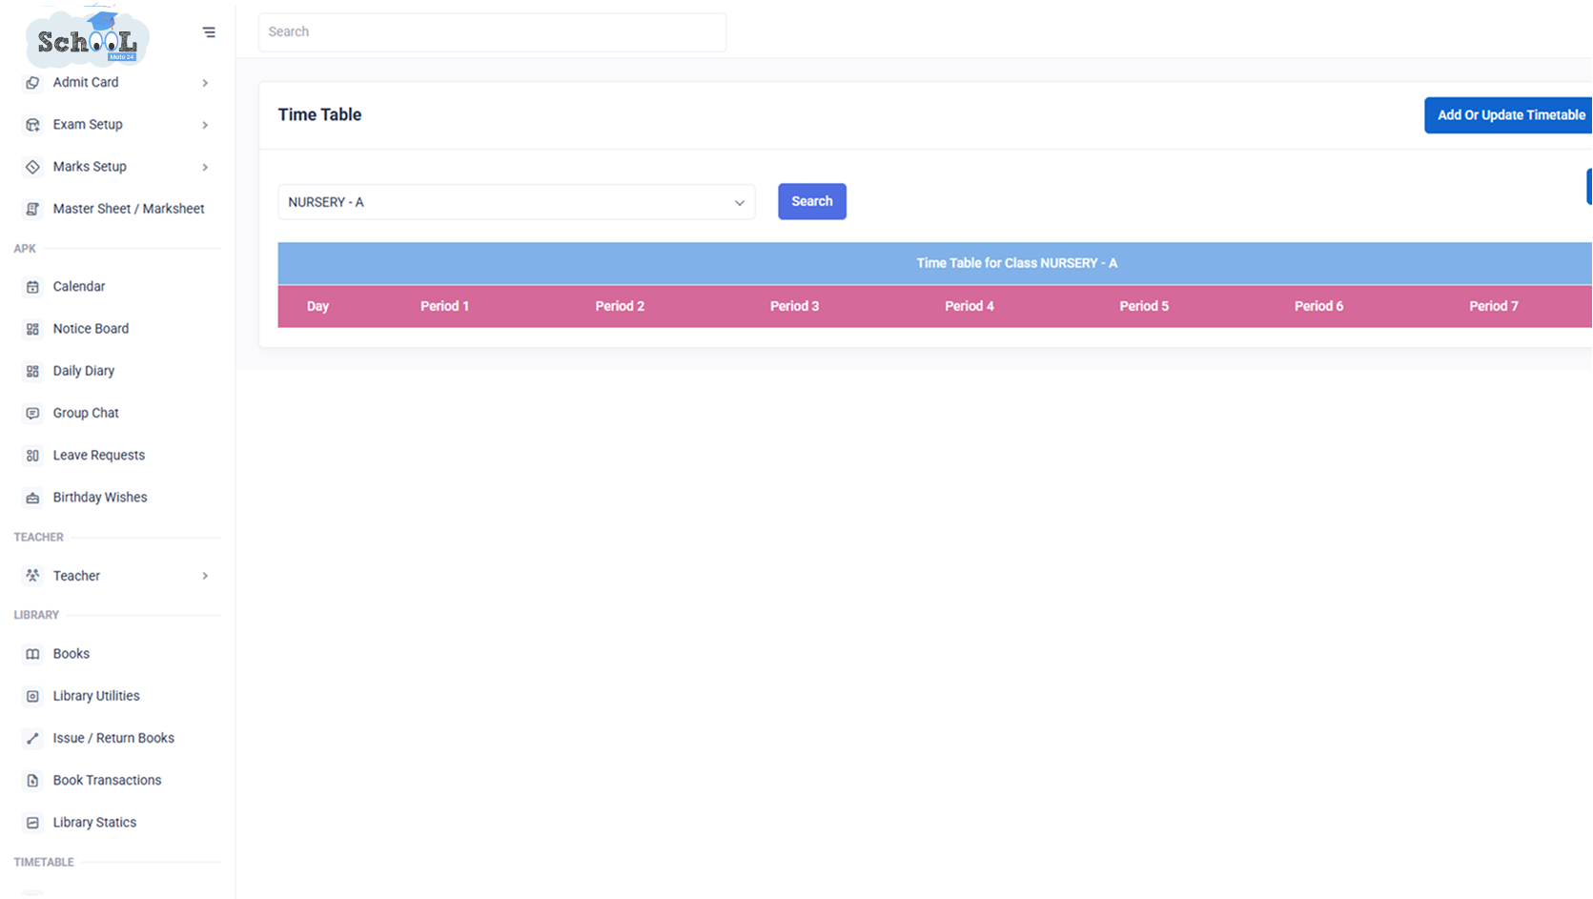Click the Exam Setup icon

(32, 125)
